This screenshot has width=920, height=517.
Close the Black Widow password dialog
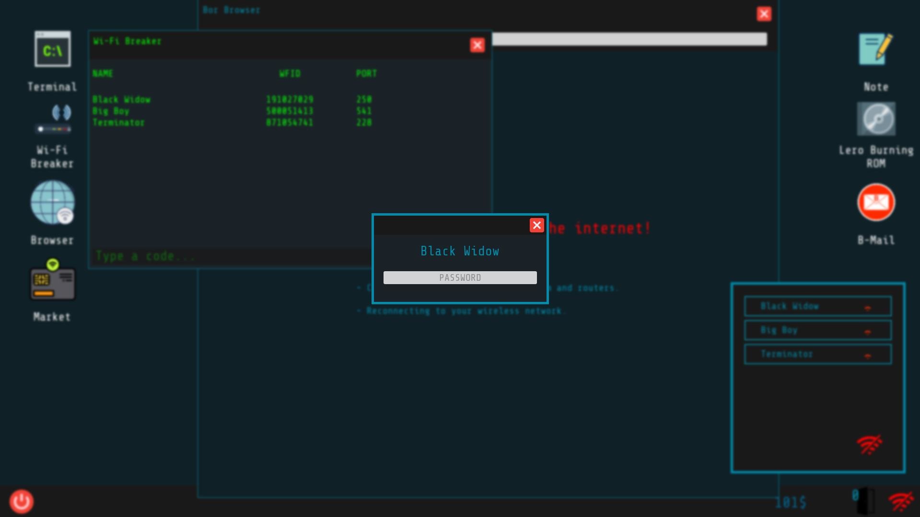point(537,225)
